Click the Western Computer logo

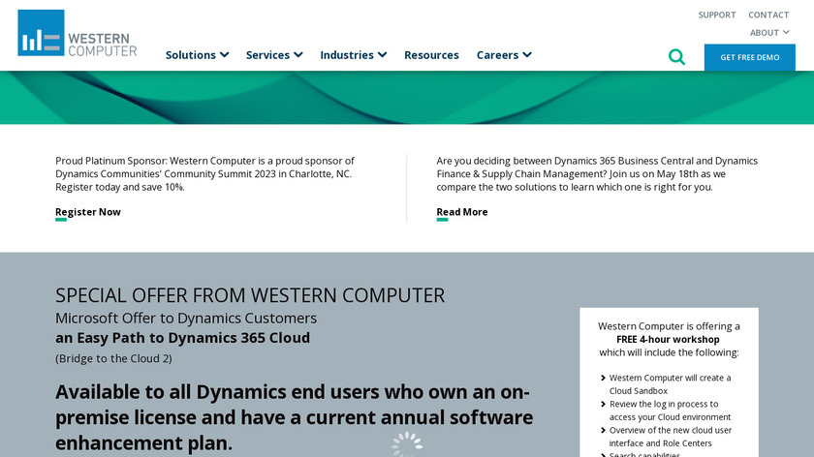pyautogui.click(x=78, y=33)
